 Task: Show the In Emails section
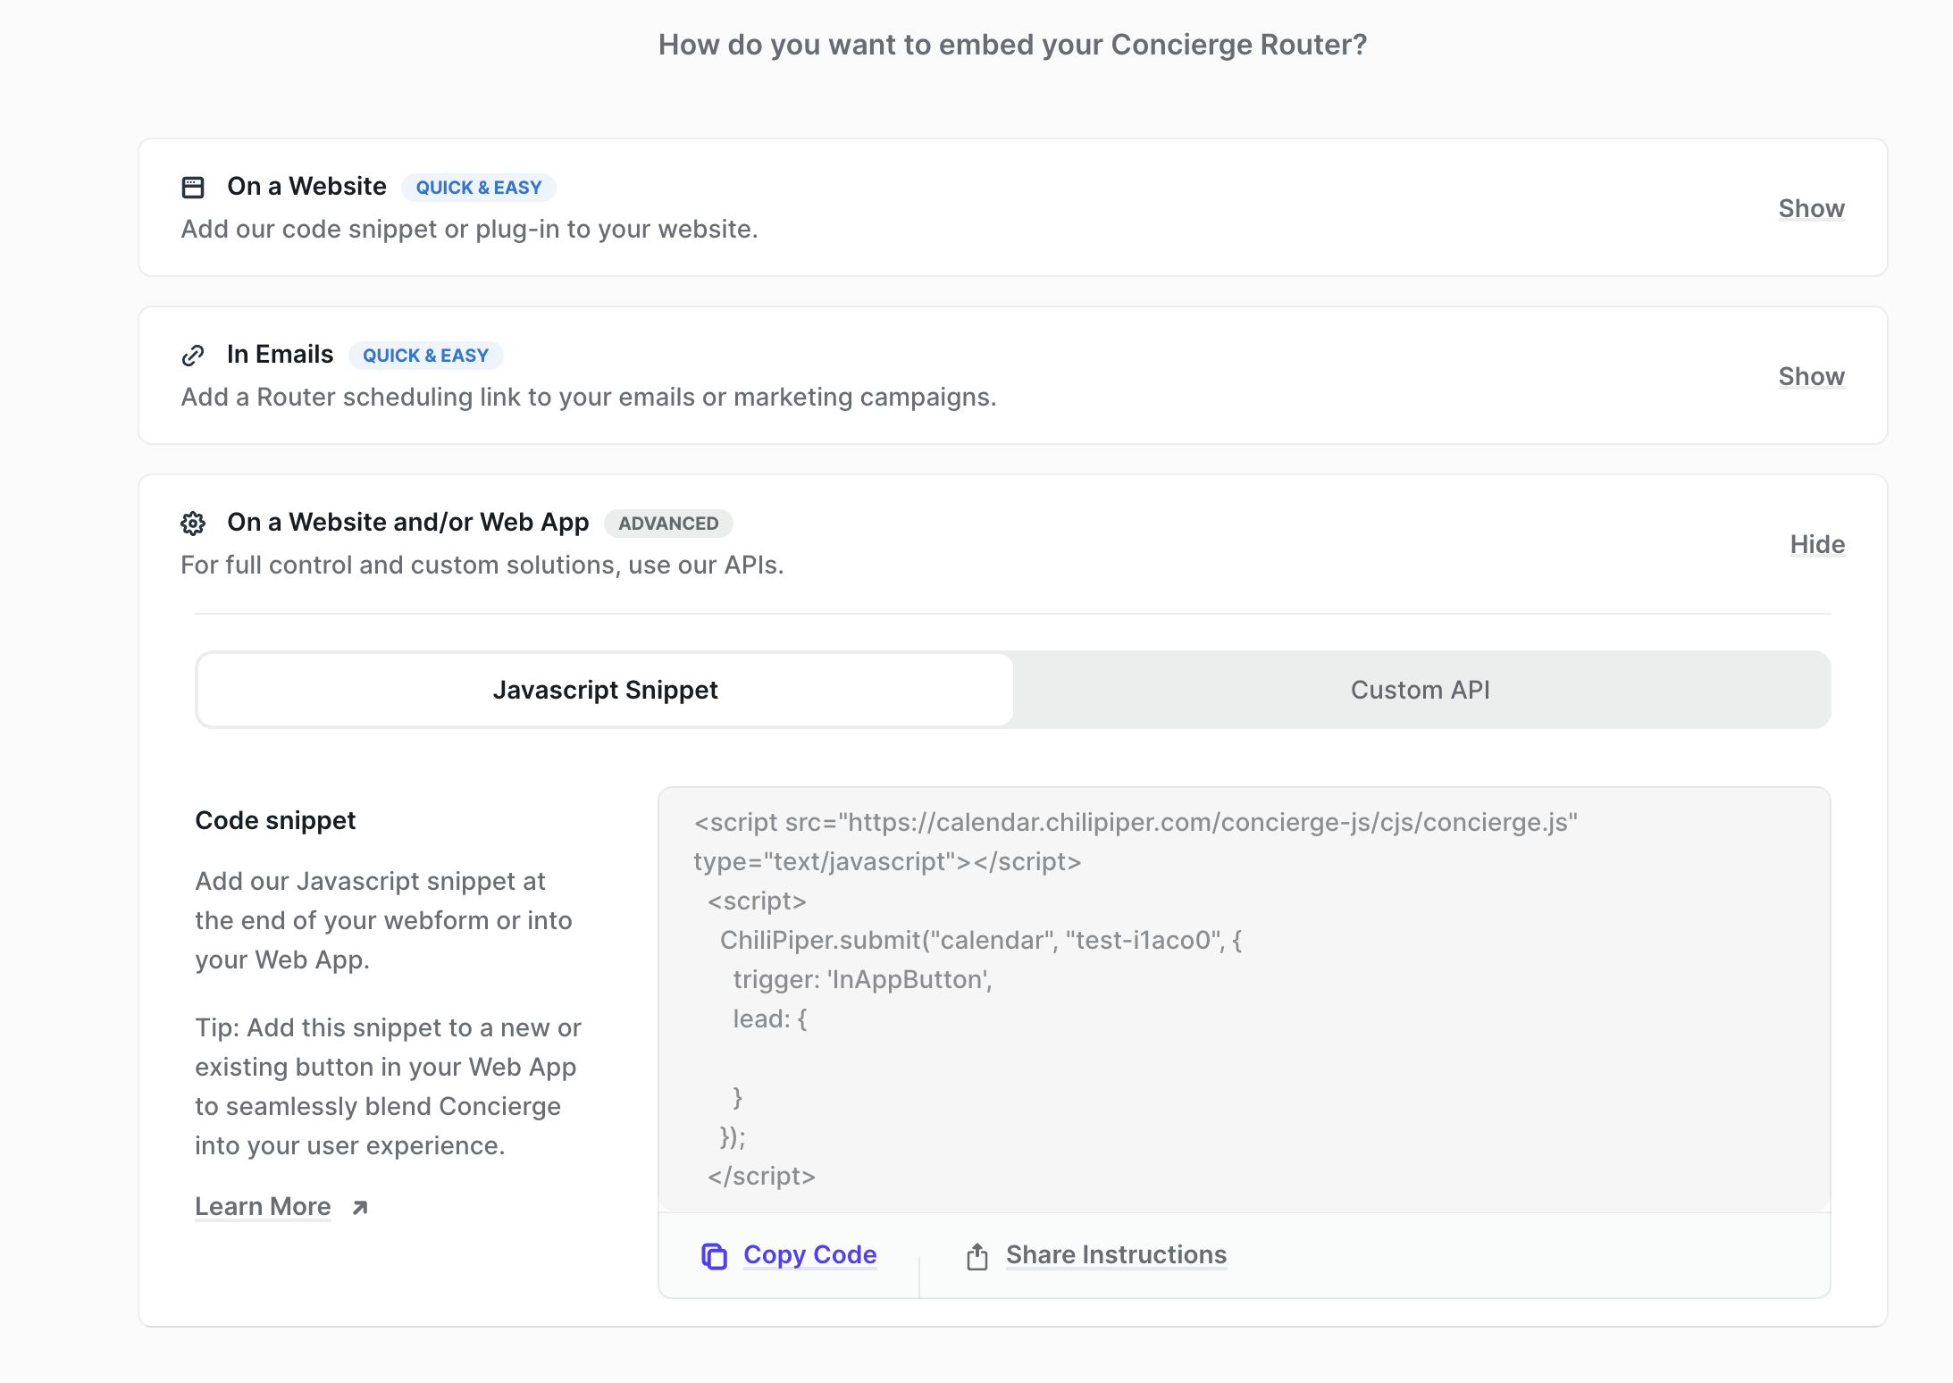point(1811,376)
